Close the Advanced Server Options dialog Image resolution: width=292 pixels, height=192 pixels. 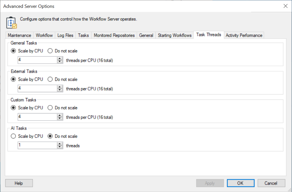click(285, 6)
